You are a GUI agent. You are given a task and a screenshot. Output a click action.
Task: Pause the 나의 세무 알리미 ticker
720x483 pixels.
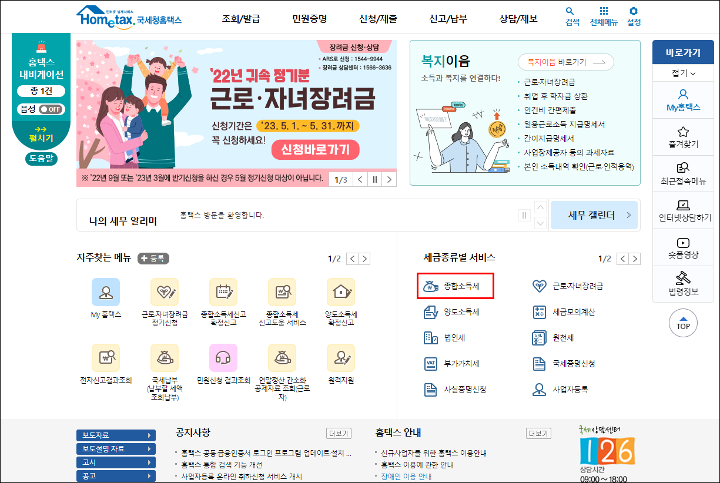click(x=524, y=215)
